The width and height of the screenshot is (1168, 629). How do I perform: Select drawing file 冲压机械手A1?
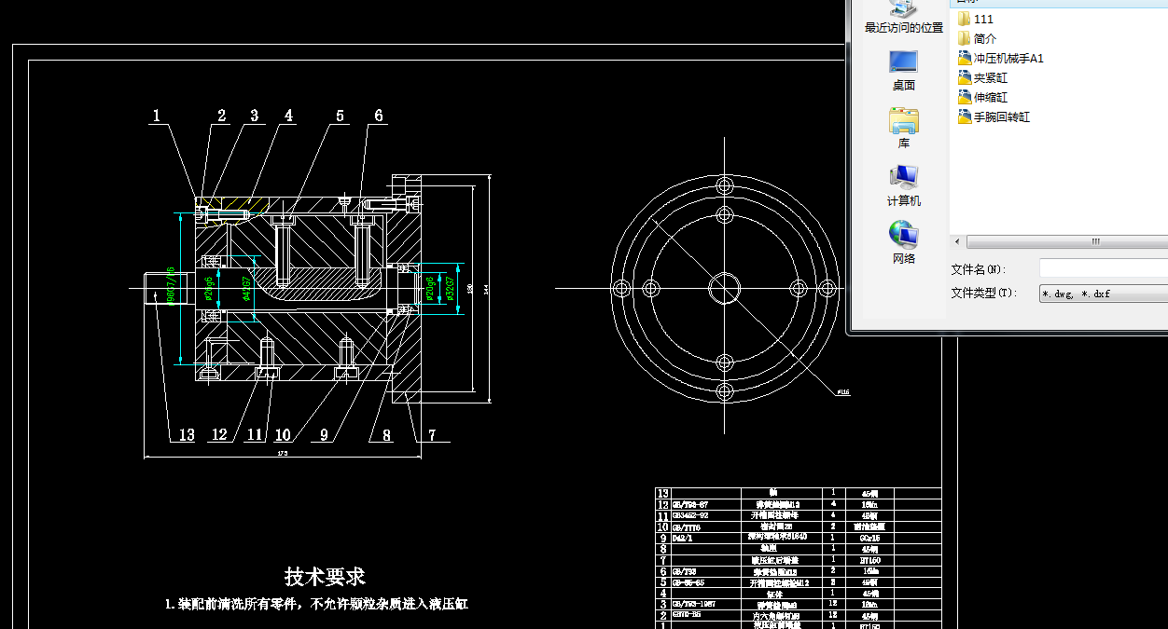pyautogui.click(x=1001, y=58)
